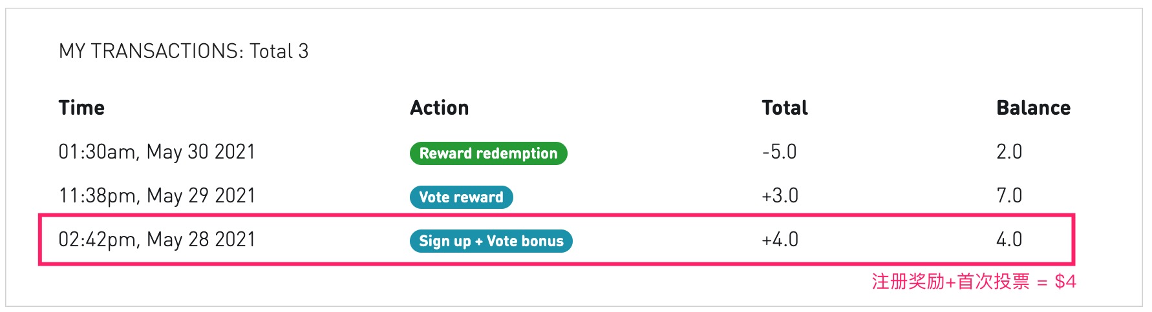The image size is (1152, 312).
Task: Click the Balance column header
Action: [x=1033, y=108]
